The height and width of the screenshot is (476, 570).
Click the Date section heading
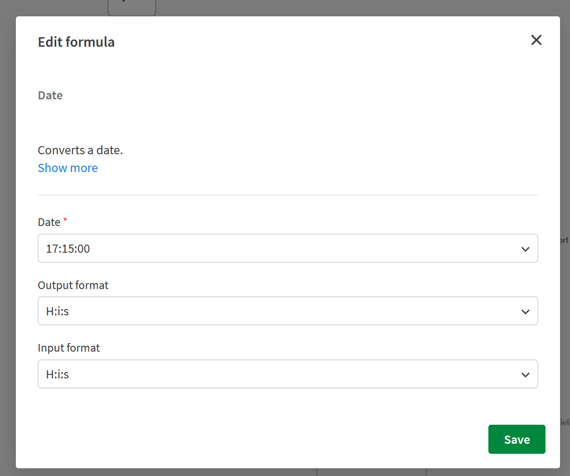click(x=50, y=95)
